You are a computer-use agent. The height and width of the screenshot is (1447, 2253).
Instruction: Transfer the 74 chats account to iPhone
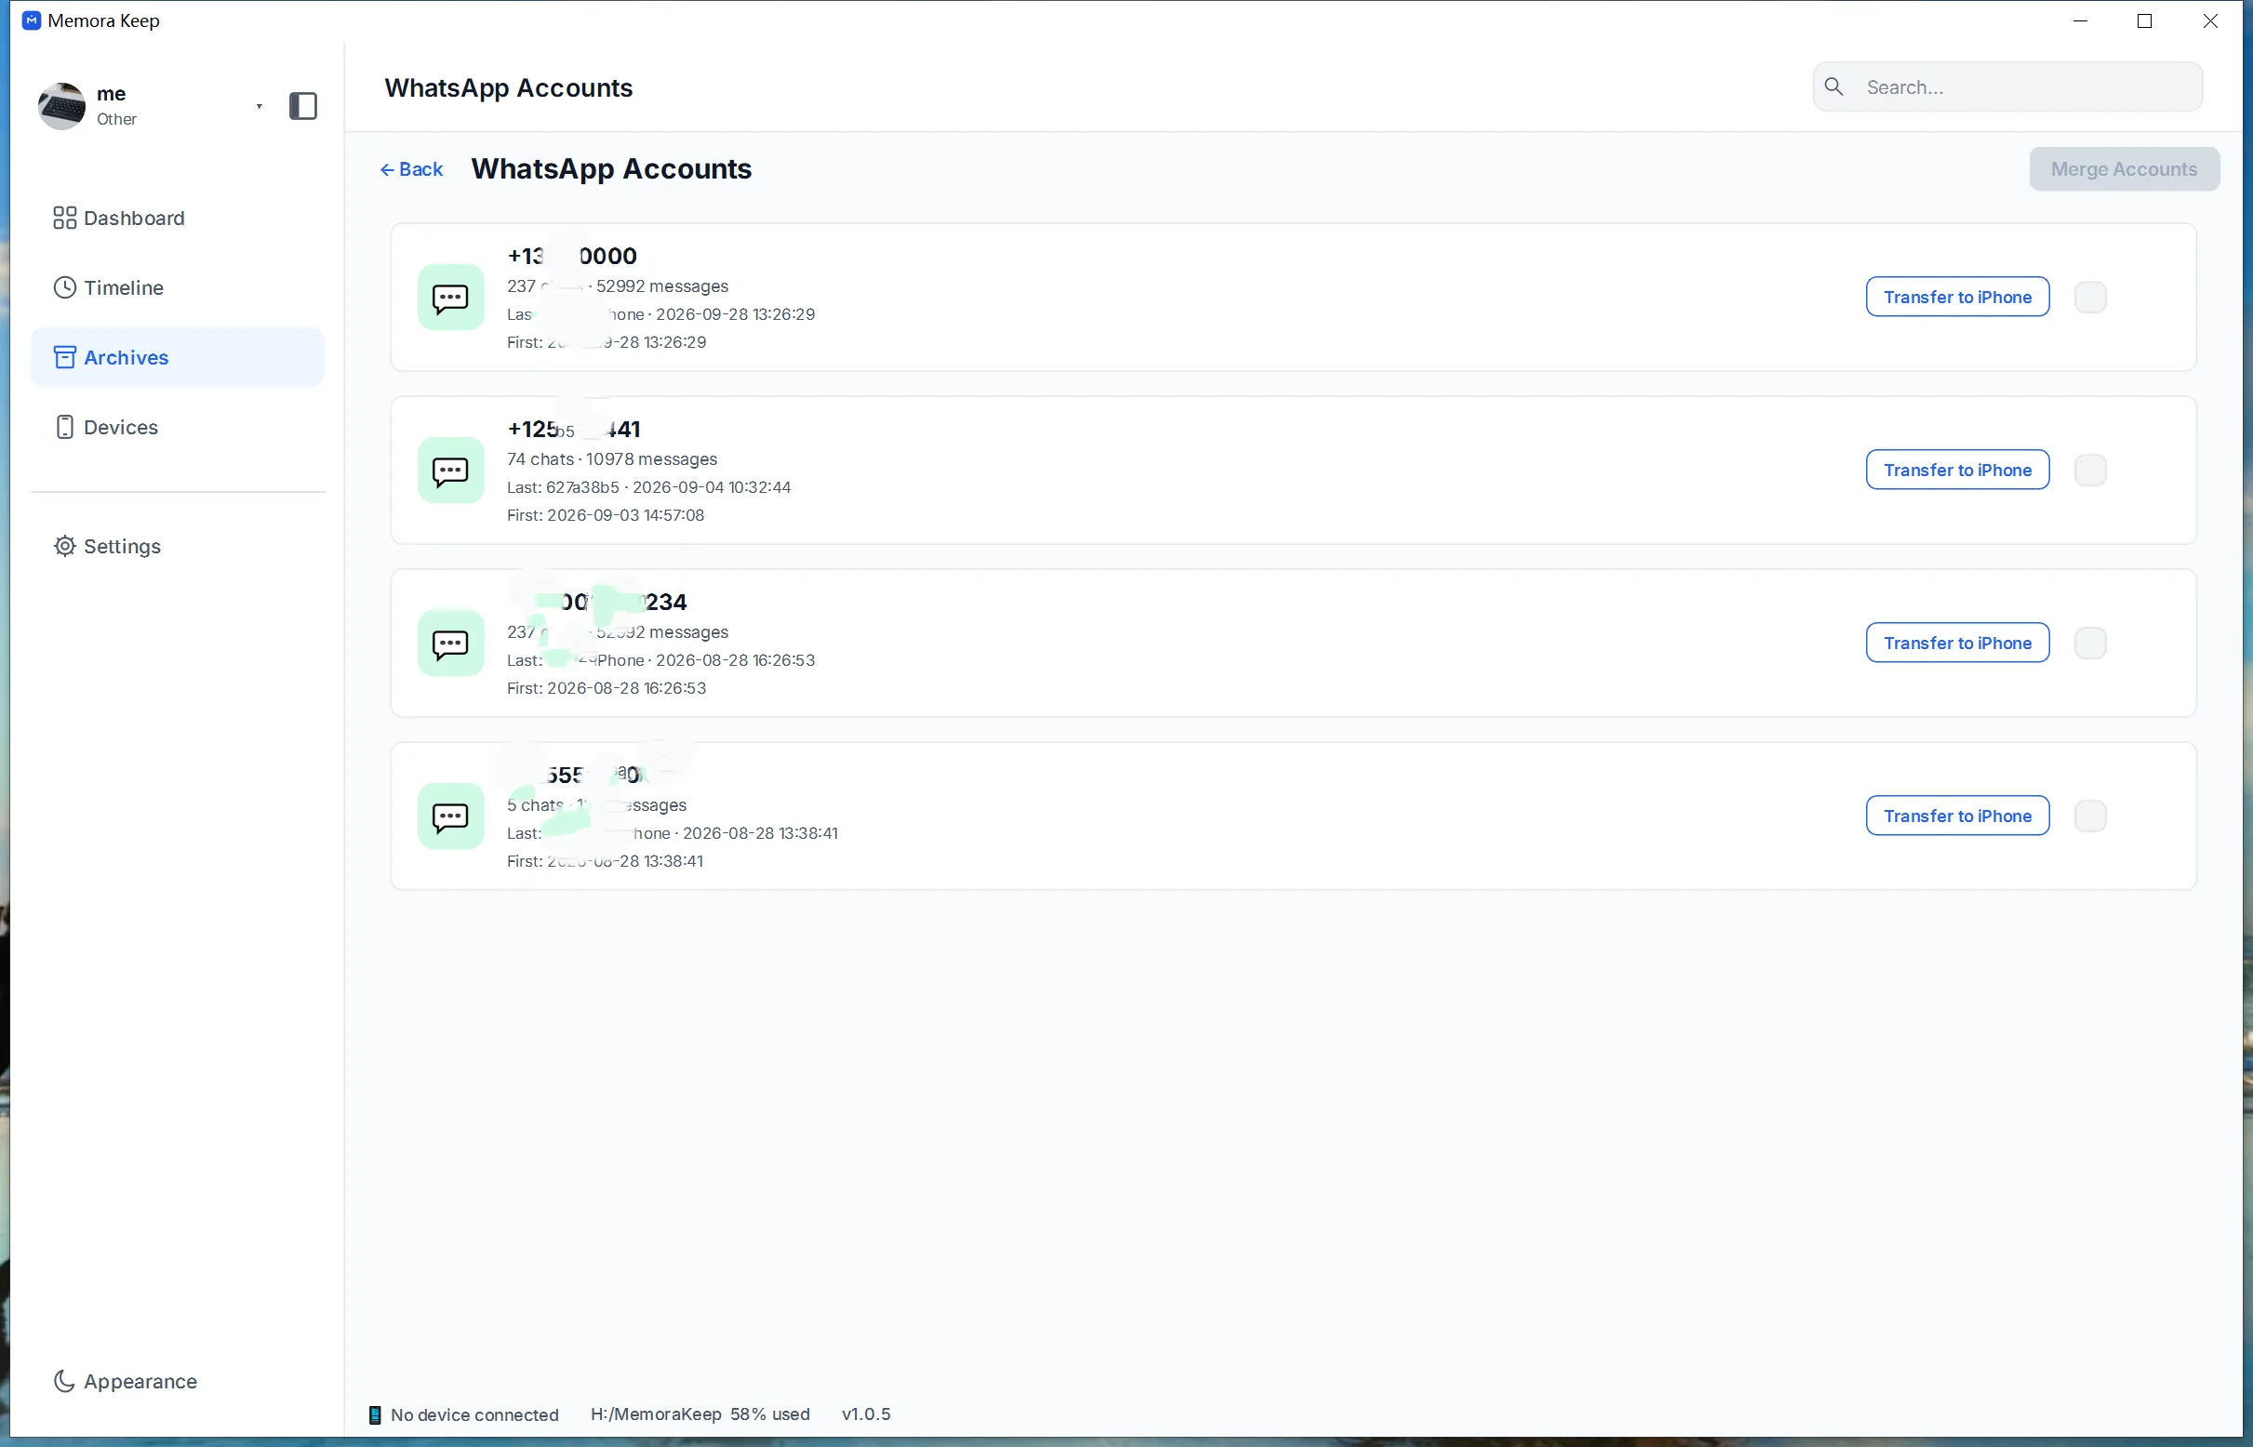pos(1957,470)
